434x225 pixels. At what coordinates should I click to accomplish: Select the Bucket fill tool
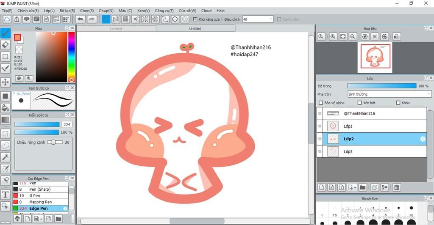coord(5,108)
